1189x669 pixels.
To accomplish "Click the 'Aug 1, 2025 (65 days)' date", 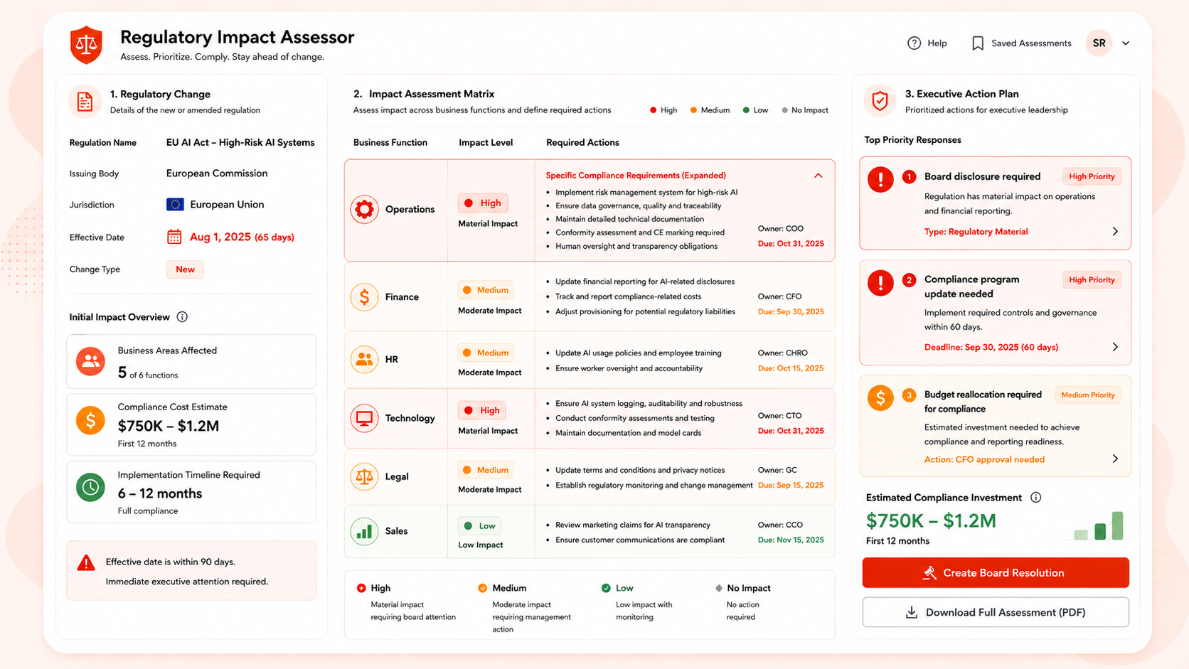I will [242, 237].
